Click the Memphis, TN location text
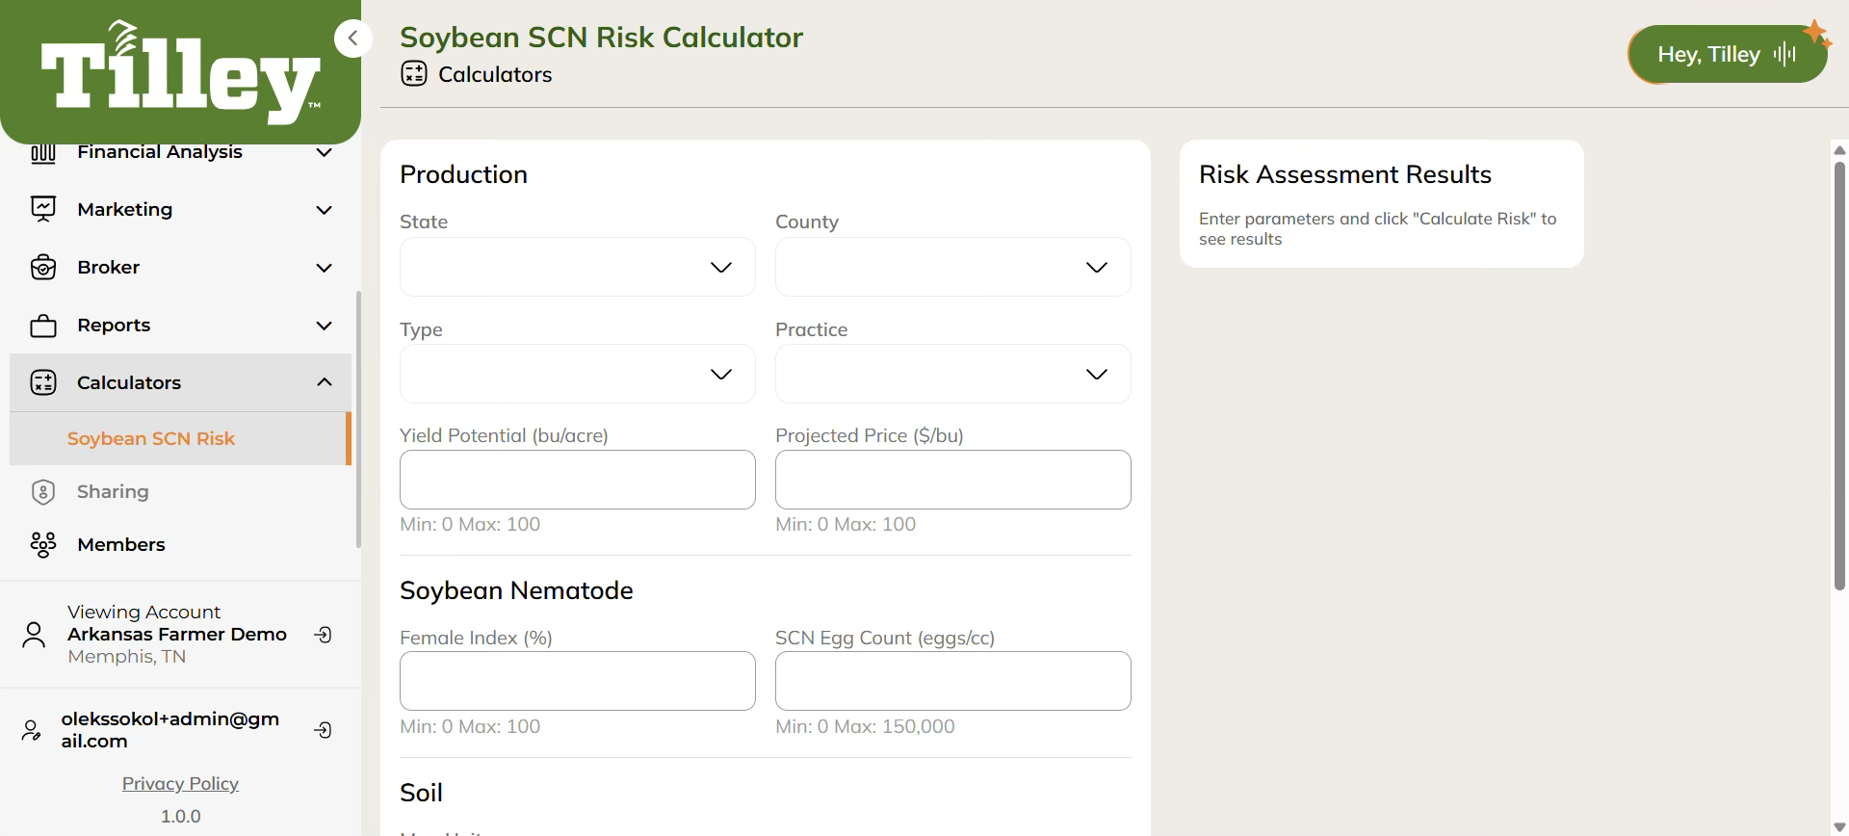 (126, 656)
